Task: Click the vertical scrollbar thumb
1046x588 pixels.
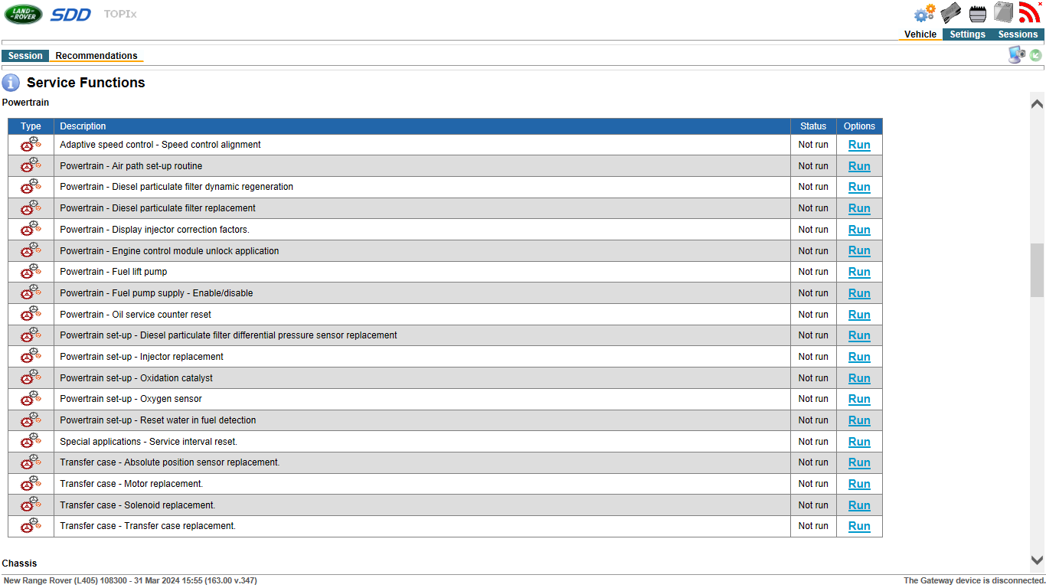Action: [x=1037, y=270]
